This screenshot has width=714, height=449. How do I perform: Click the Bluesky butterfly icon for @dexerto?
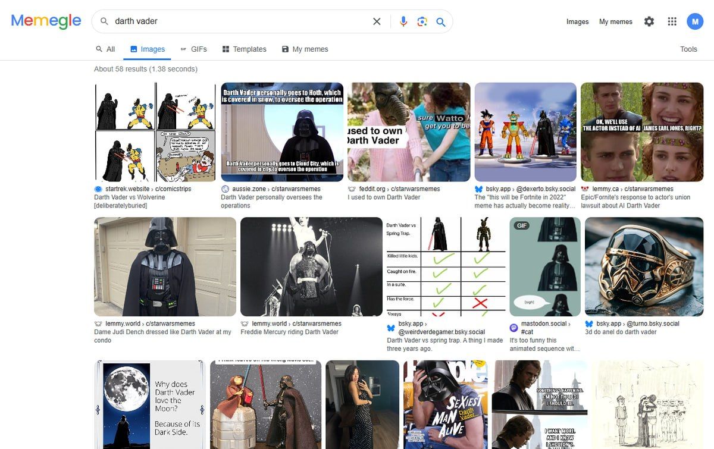[x=478, y=189]
